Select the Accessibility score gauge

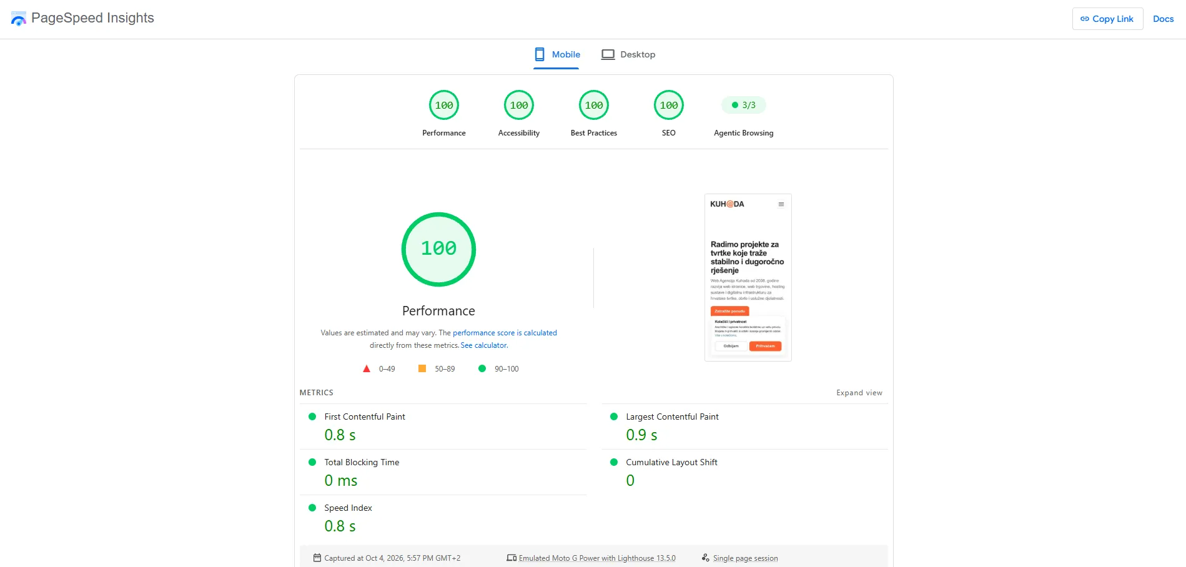coord(519,106)
